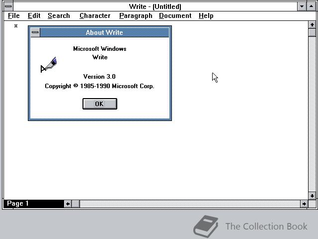This screenshot has height=239, width=318.
Task: Click the horizontal scrollbar left arrow
Action: (68, 204)
